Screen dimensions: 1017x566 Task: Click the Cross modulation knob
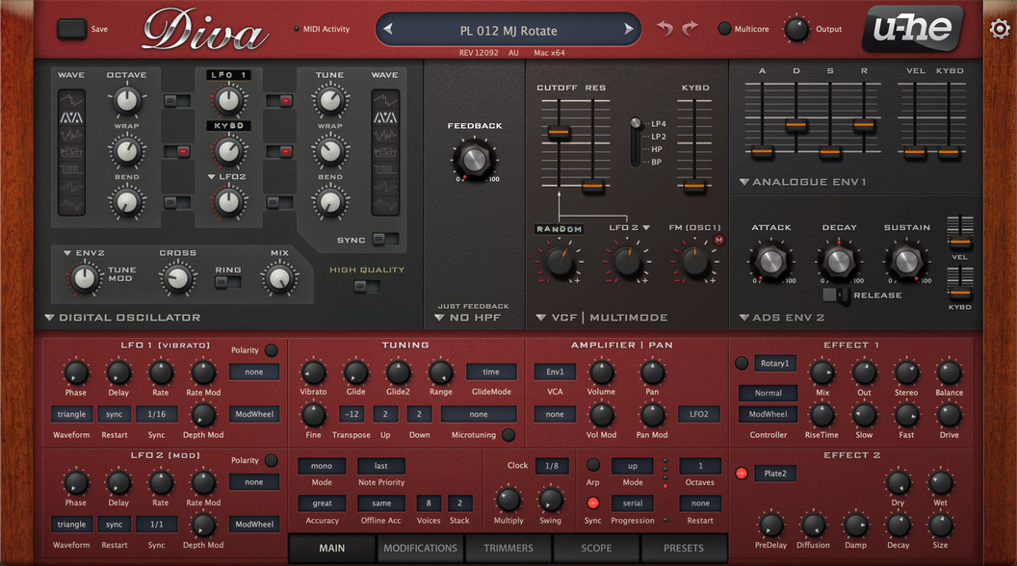pyautogui.click(x=178, y=279)
